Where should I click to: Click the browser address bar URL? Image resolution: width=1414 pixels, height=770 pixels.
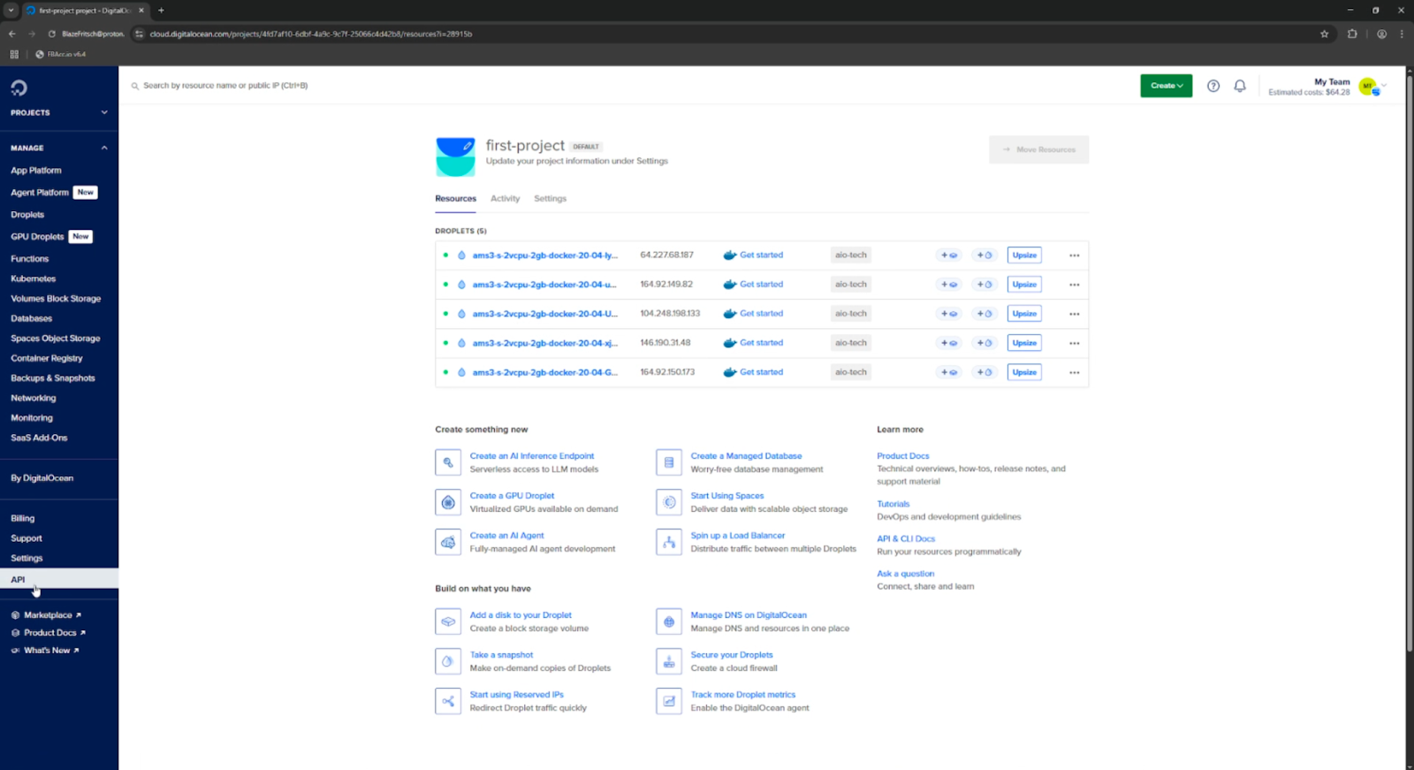click(x=311, y=34)
